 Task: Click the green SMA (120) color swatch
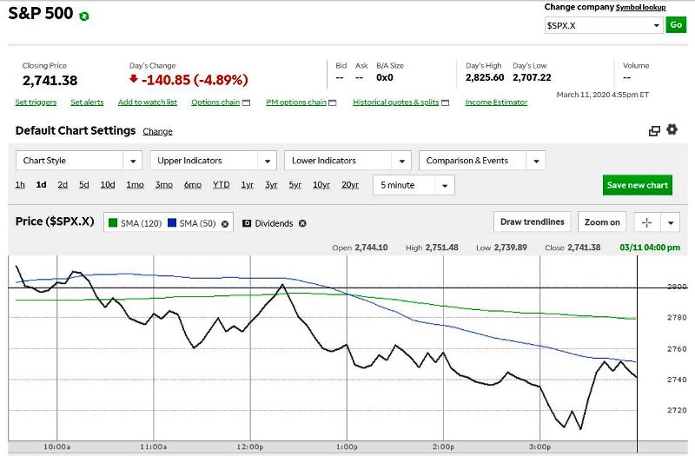(x=113, y=223)
